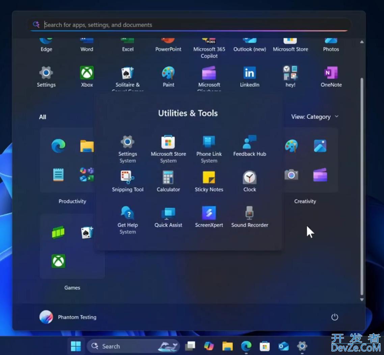Open Outlook from the taskbar

click(283, 346)
